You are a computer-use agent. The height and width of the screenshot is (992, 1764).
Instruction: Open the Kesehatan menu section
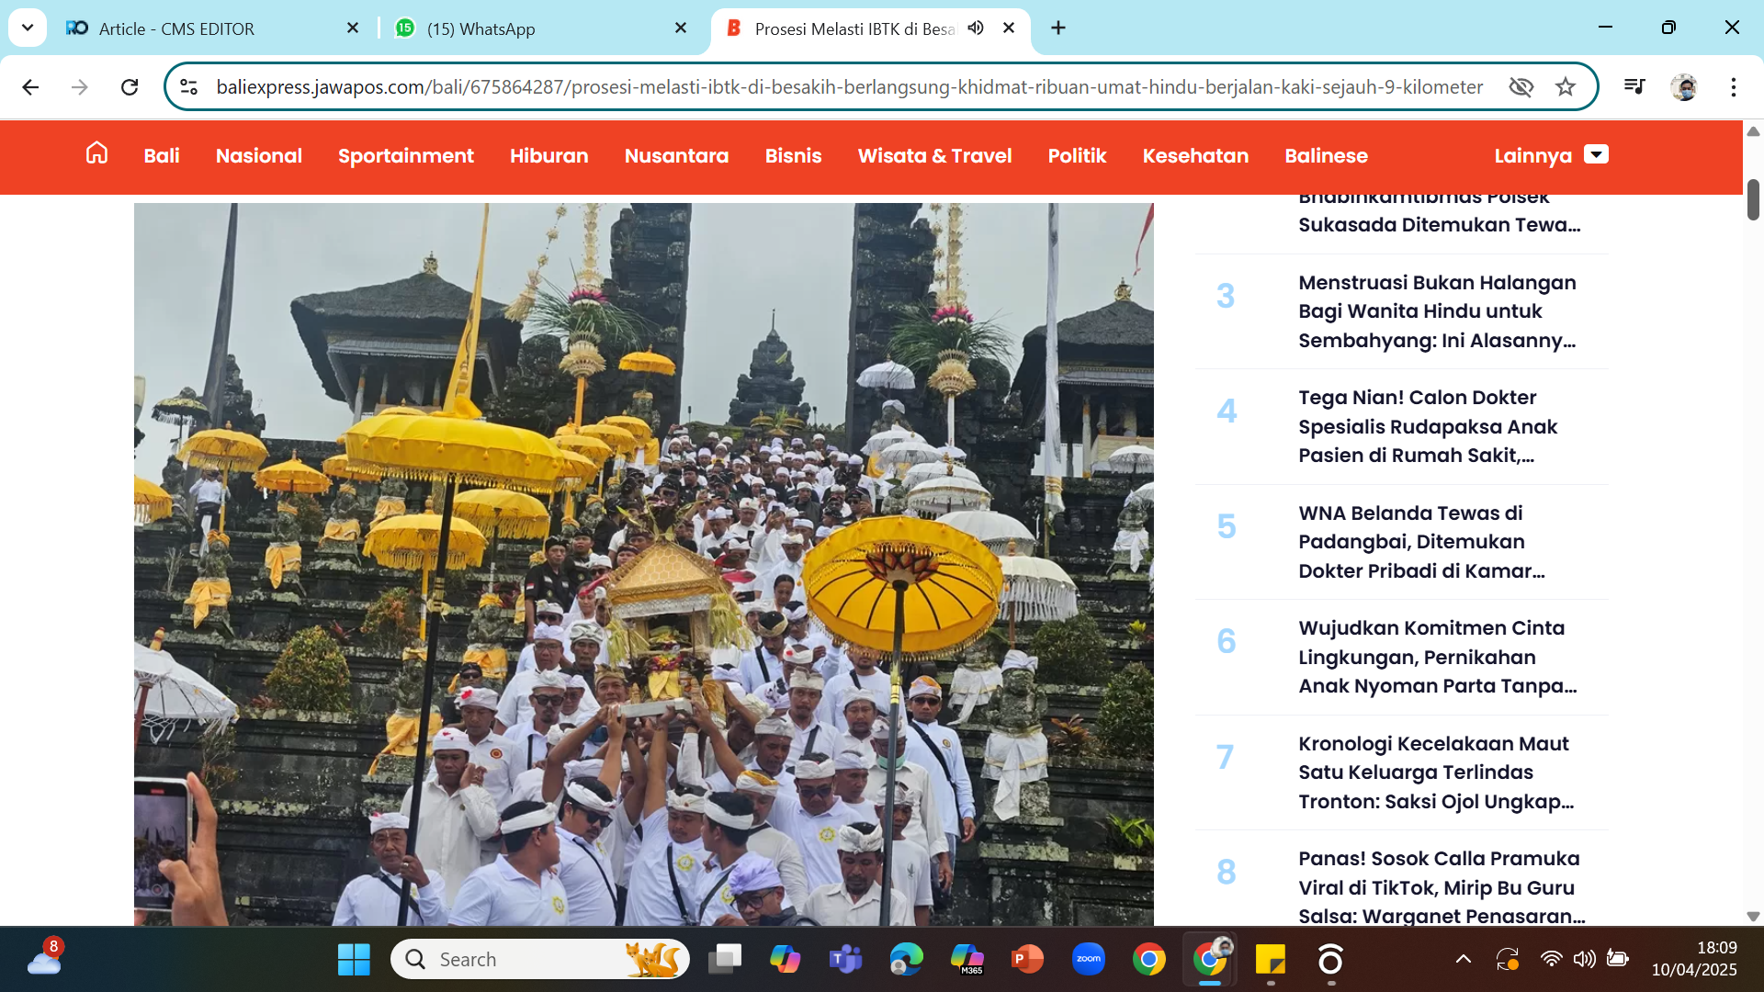[x=1196, y=155]
